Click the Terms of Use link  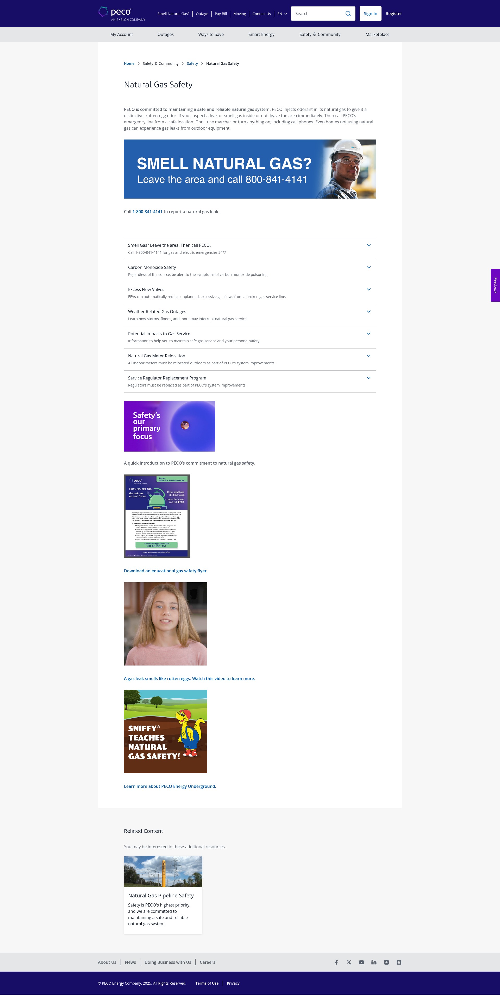pos(207,983)
